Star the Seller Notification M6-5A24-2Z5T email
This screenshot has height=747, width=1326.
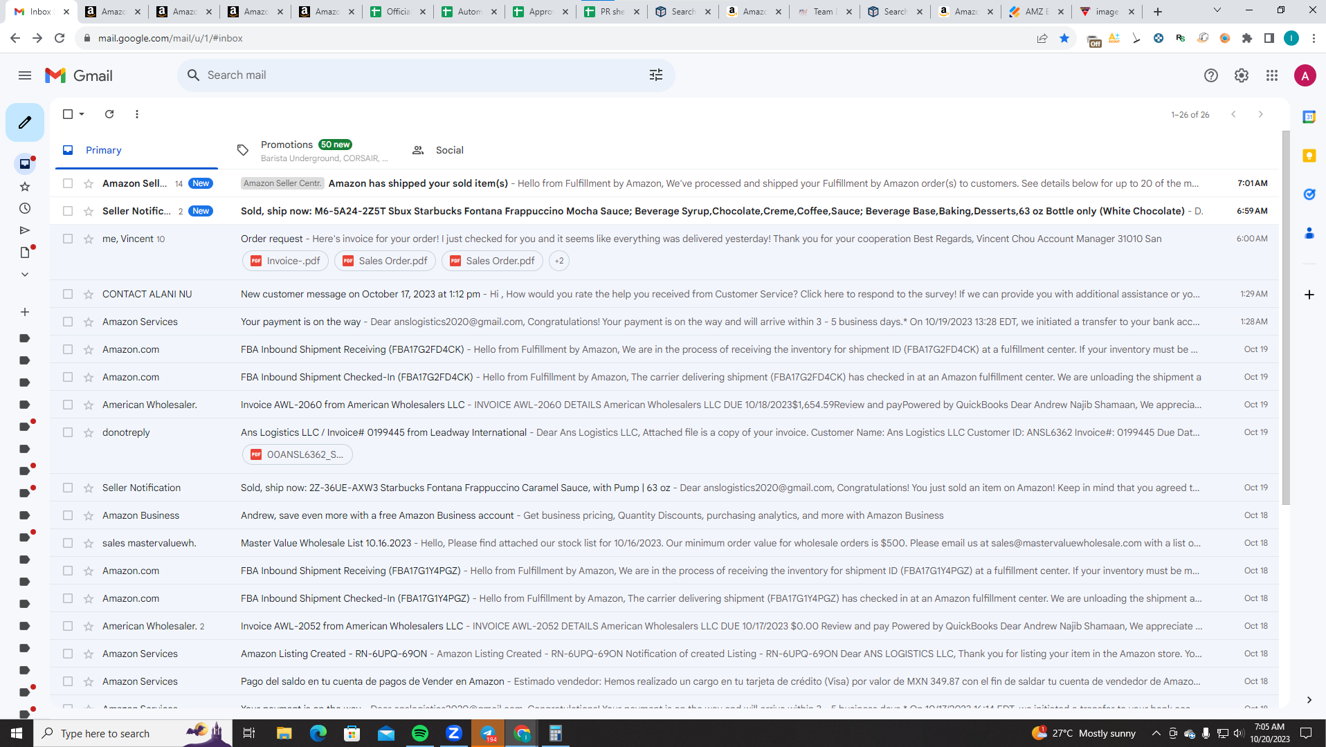[x=89, y=211]
